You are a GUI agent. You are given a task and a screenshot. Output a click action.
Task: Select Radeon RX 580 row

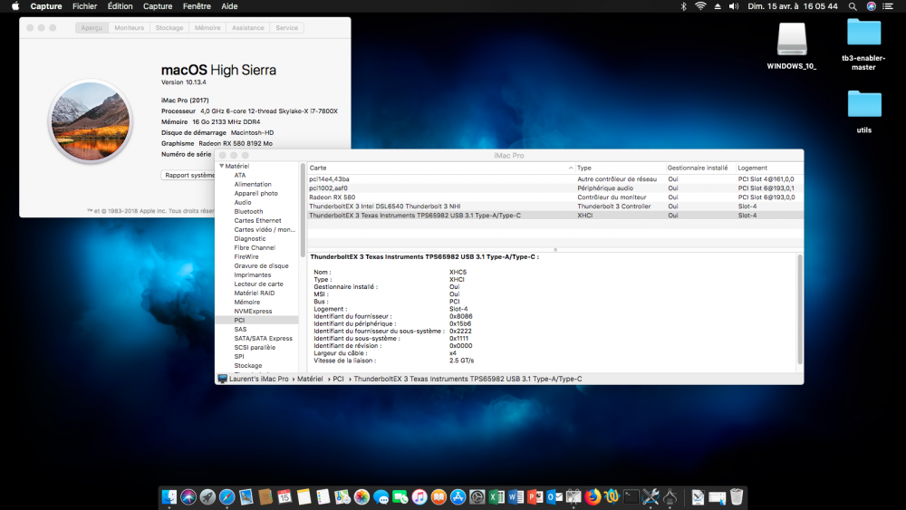pyautogui.click(x=554, y=197)
